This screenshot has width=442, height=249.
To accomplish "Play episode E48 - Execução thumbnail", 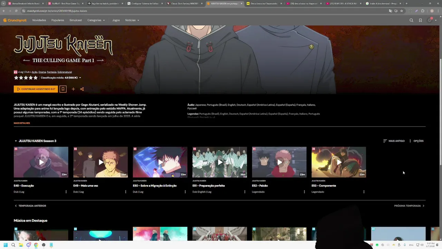I will pos(41,162).
